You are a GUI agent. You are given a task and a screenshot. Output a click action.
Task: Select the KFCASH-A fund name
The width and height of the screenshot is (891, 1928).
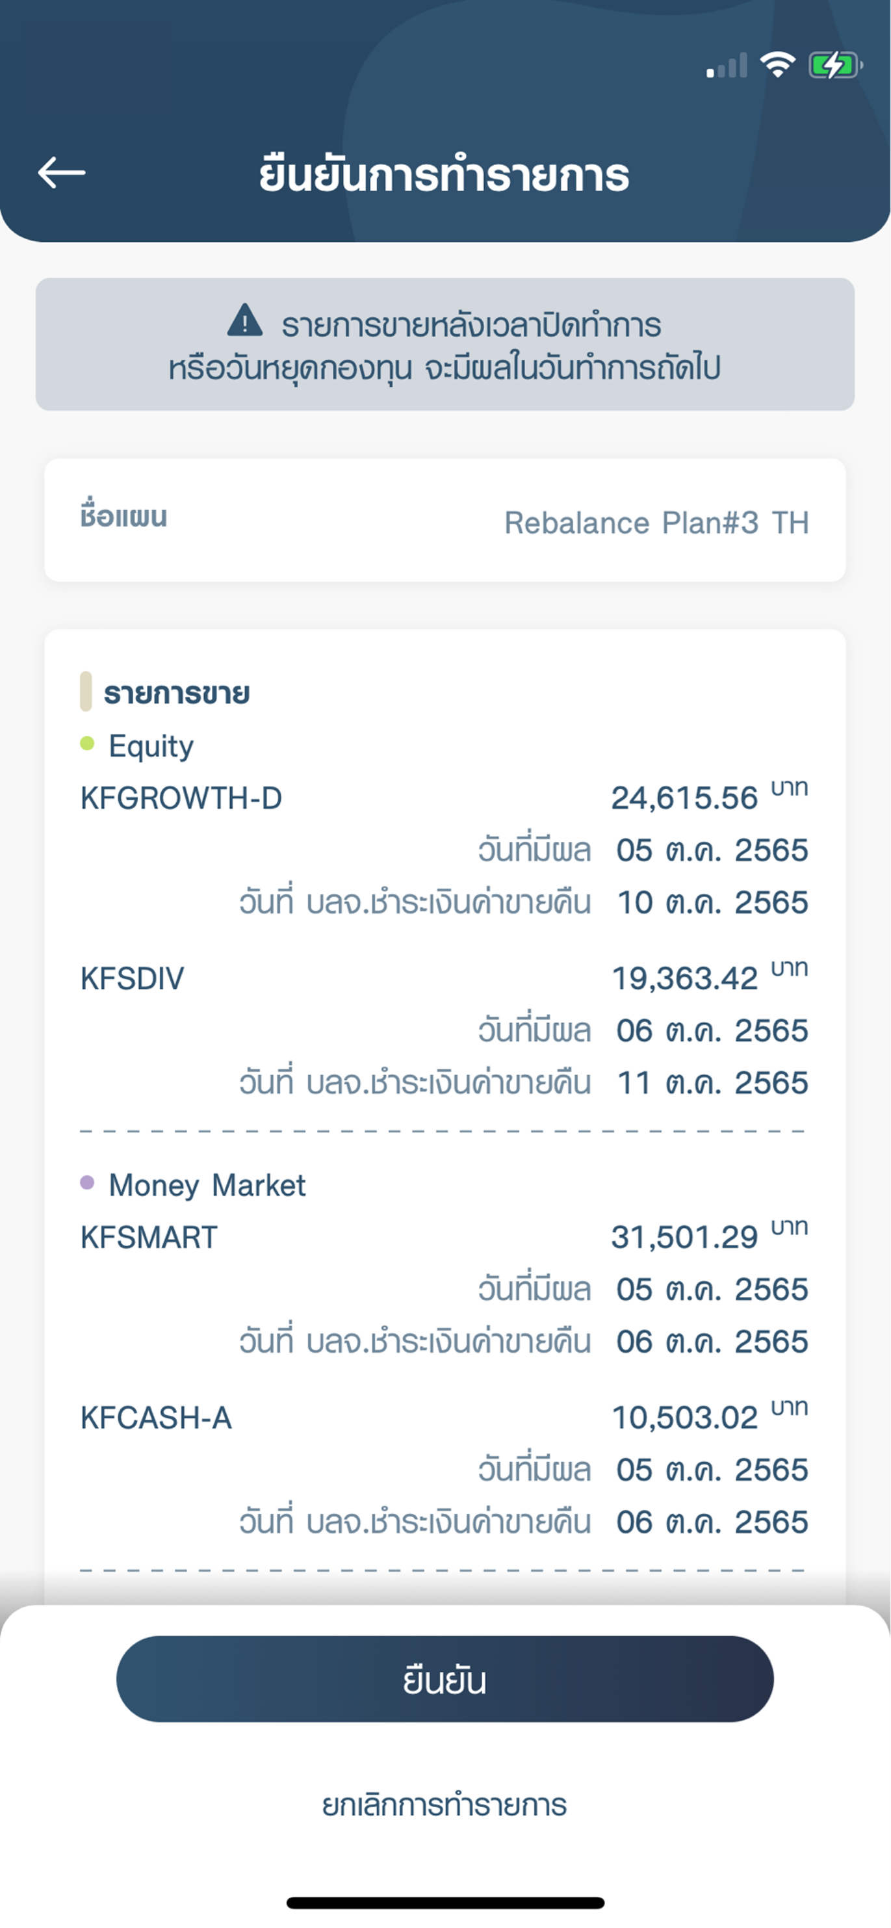(x=155, y=1418)
